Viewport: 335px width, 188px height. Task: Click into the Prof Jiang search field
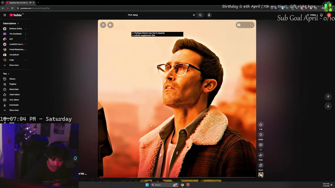pos(159,15)
